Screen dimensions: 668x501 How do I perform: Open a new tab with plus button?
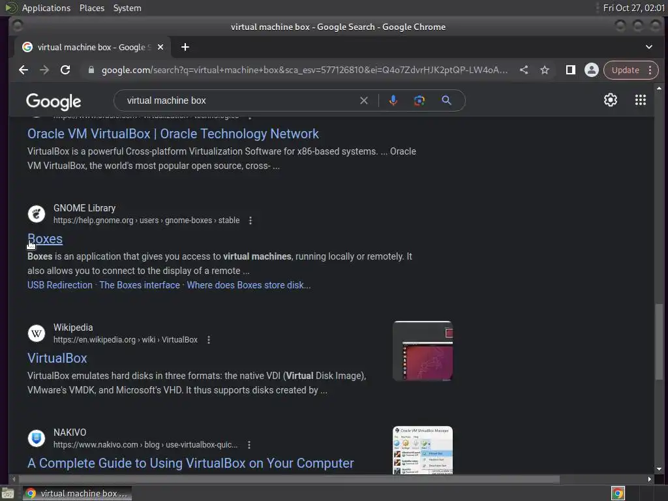coord(185,47)
